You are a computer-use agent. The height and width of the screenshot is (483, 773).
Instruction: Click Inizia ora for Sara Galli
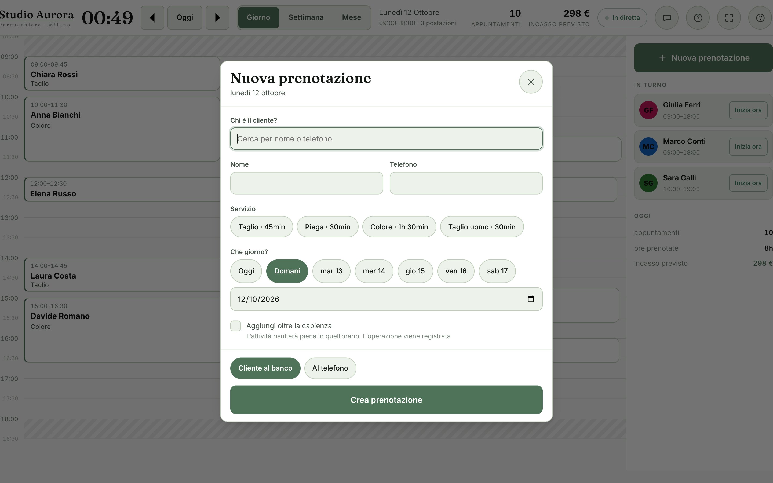coord(748,183)
